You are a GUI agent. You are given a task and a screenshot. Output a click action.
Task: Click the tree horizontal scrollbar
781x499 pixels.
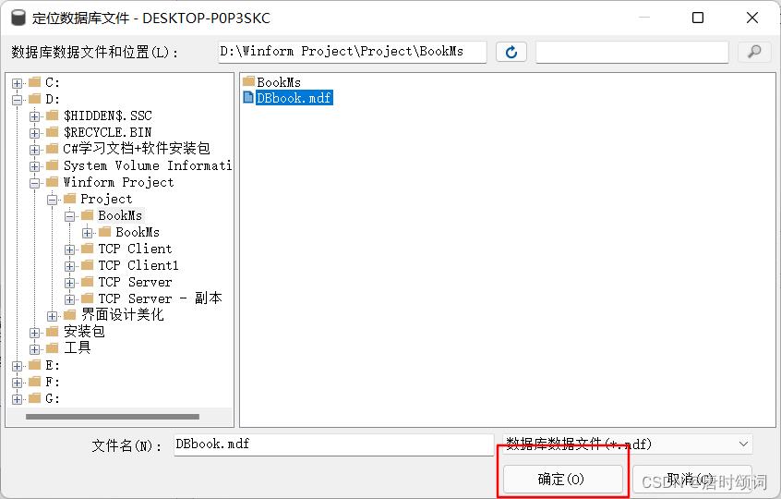pos(113,416)
